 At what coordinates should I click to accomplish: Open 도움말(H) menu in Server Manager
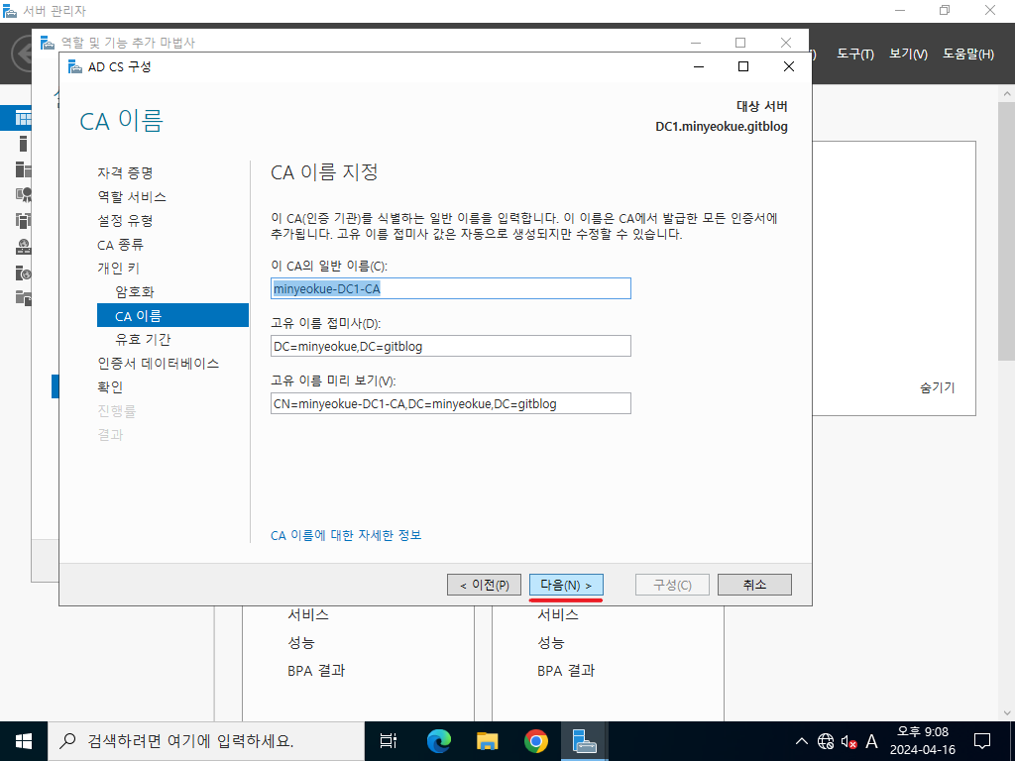coord(968,54)
